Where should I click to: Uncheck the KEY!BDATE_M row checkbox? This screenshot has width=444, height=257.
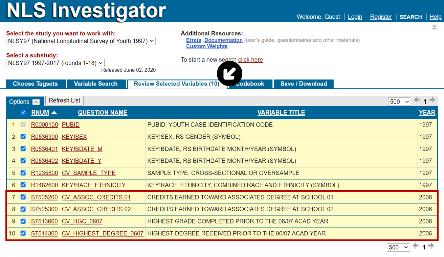23,149
